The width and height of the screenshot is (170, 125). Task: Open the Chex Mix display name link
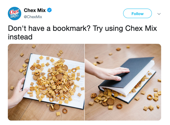(35, 10)
